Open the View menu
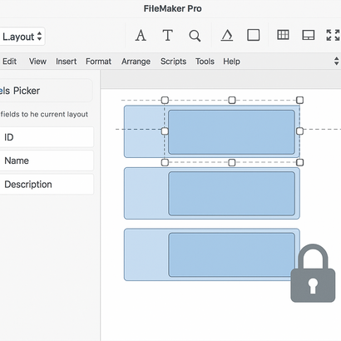 coord(37,62)
